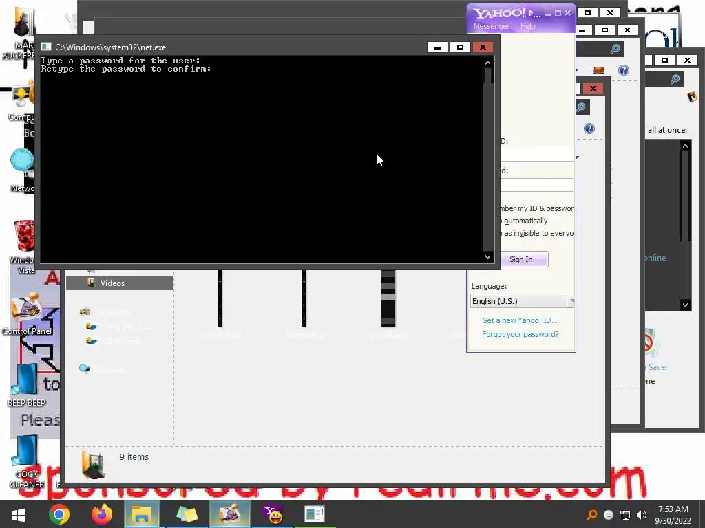Screen dimensions: 705x528
Task: Open the Computer desktop icon
Action: pyautogui.click(x=21, y=101)
